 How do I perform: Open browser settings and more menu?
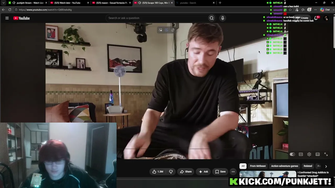coord(315,10)
